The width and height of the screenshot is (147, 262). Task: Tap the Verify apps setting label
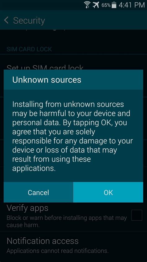[x=28, y=208]
